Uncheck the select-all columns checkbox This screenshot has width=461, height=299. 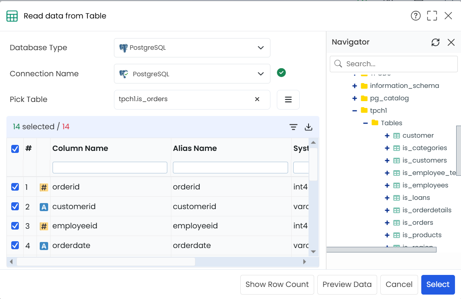point(15,149)
